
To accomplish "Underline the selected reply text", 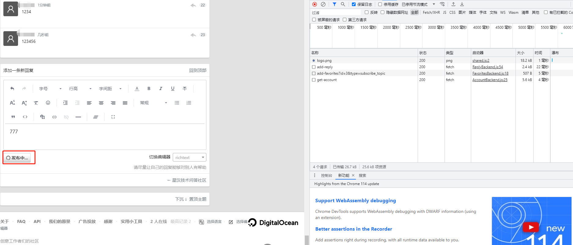I will tap(173, 89).
